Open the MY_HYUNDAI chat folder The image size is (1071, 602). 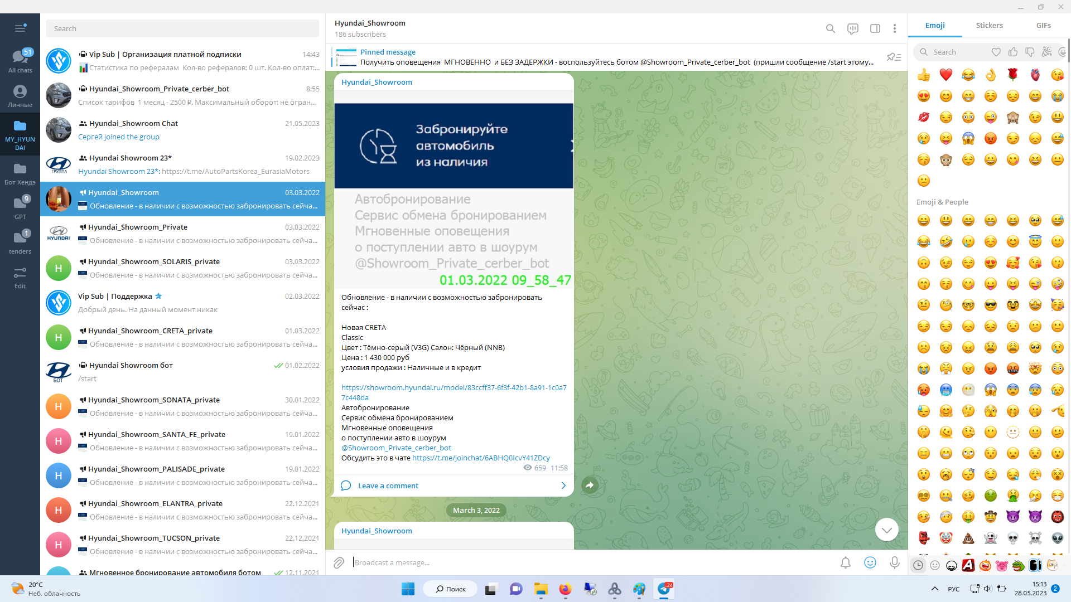[x=20, y=134]
